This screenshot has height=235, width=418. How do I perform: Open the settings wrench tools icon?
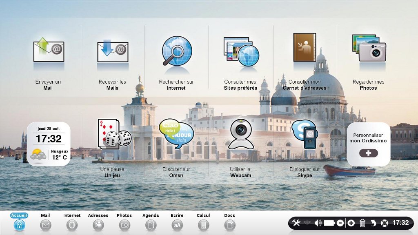(x=296, y=223)
